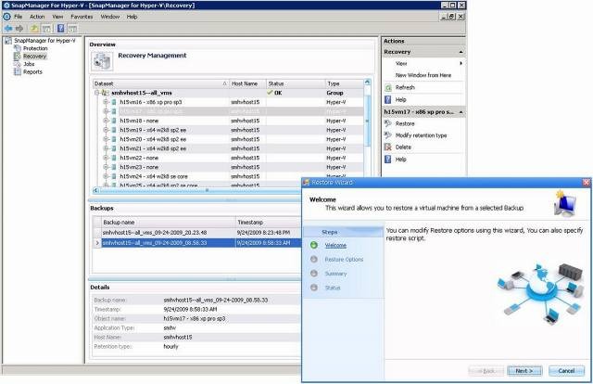Click the Protection node icon in the tree
Viewport: 593px width, 384px height.
click(x=17, y=48)
